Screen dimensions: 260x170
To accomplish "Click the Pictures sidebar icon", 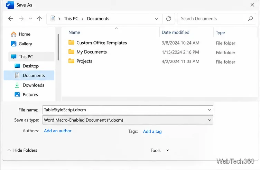I will 17,95.
